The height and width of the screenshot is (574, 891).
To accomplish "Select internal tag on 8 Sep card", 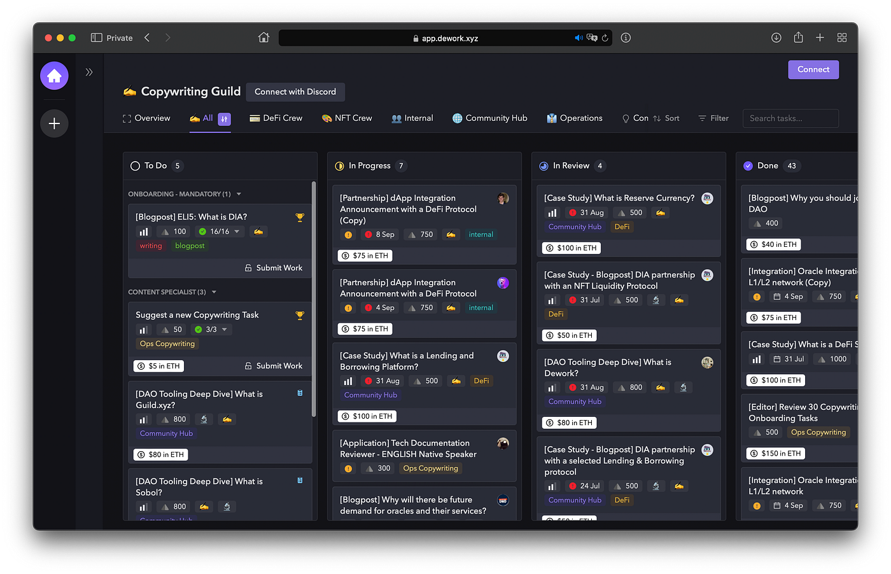I will 481,235.
